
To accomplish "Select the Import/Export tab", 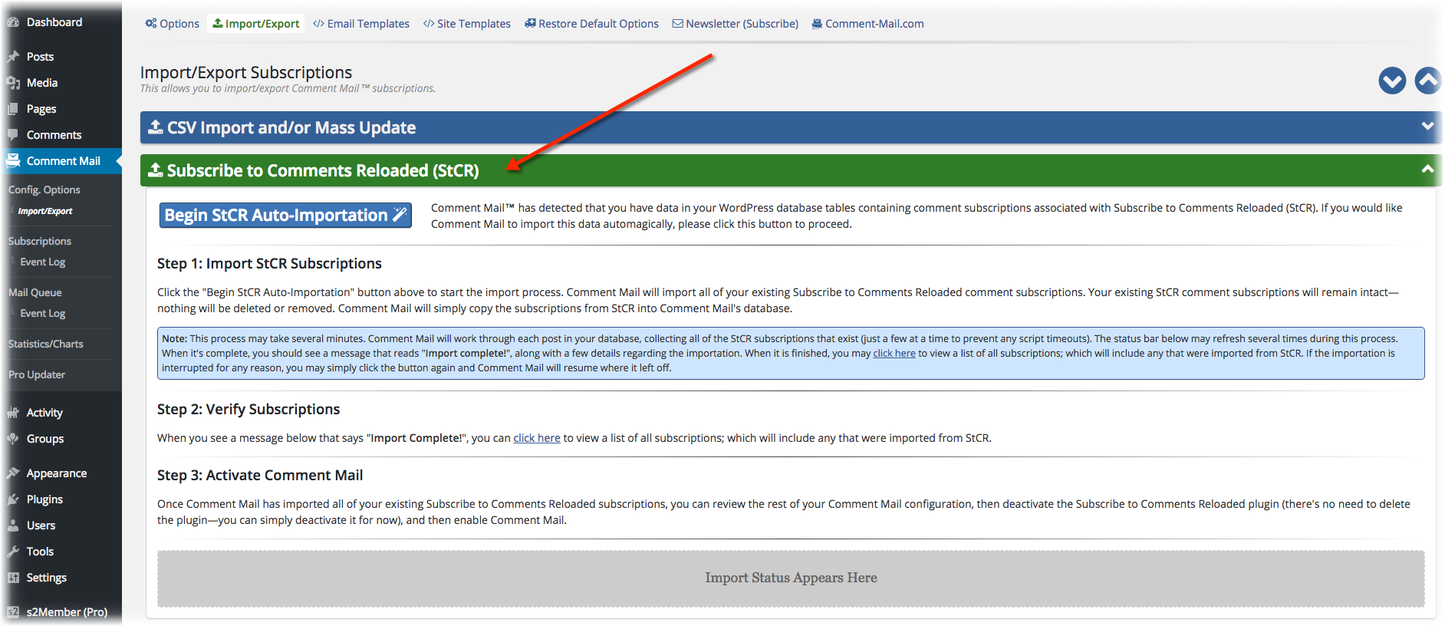I will 256,24.
